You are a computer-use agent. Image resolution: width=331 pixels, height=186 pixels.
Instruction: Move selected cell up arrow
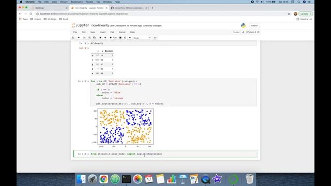point(100,38)
